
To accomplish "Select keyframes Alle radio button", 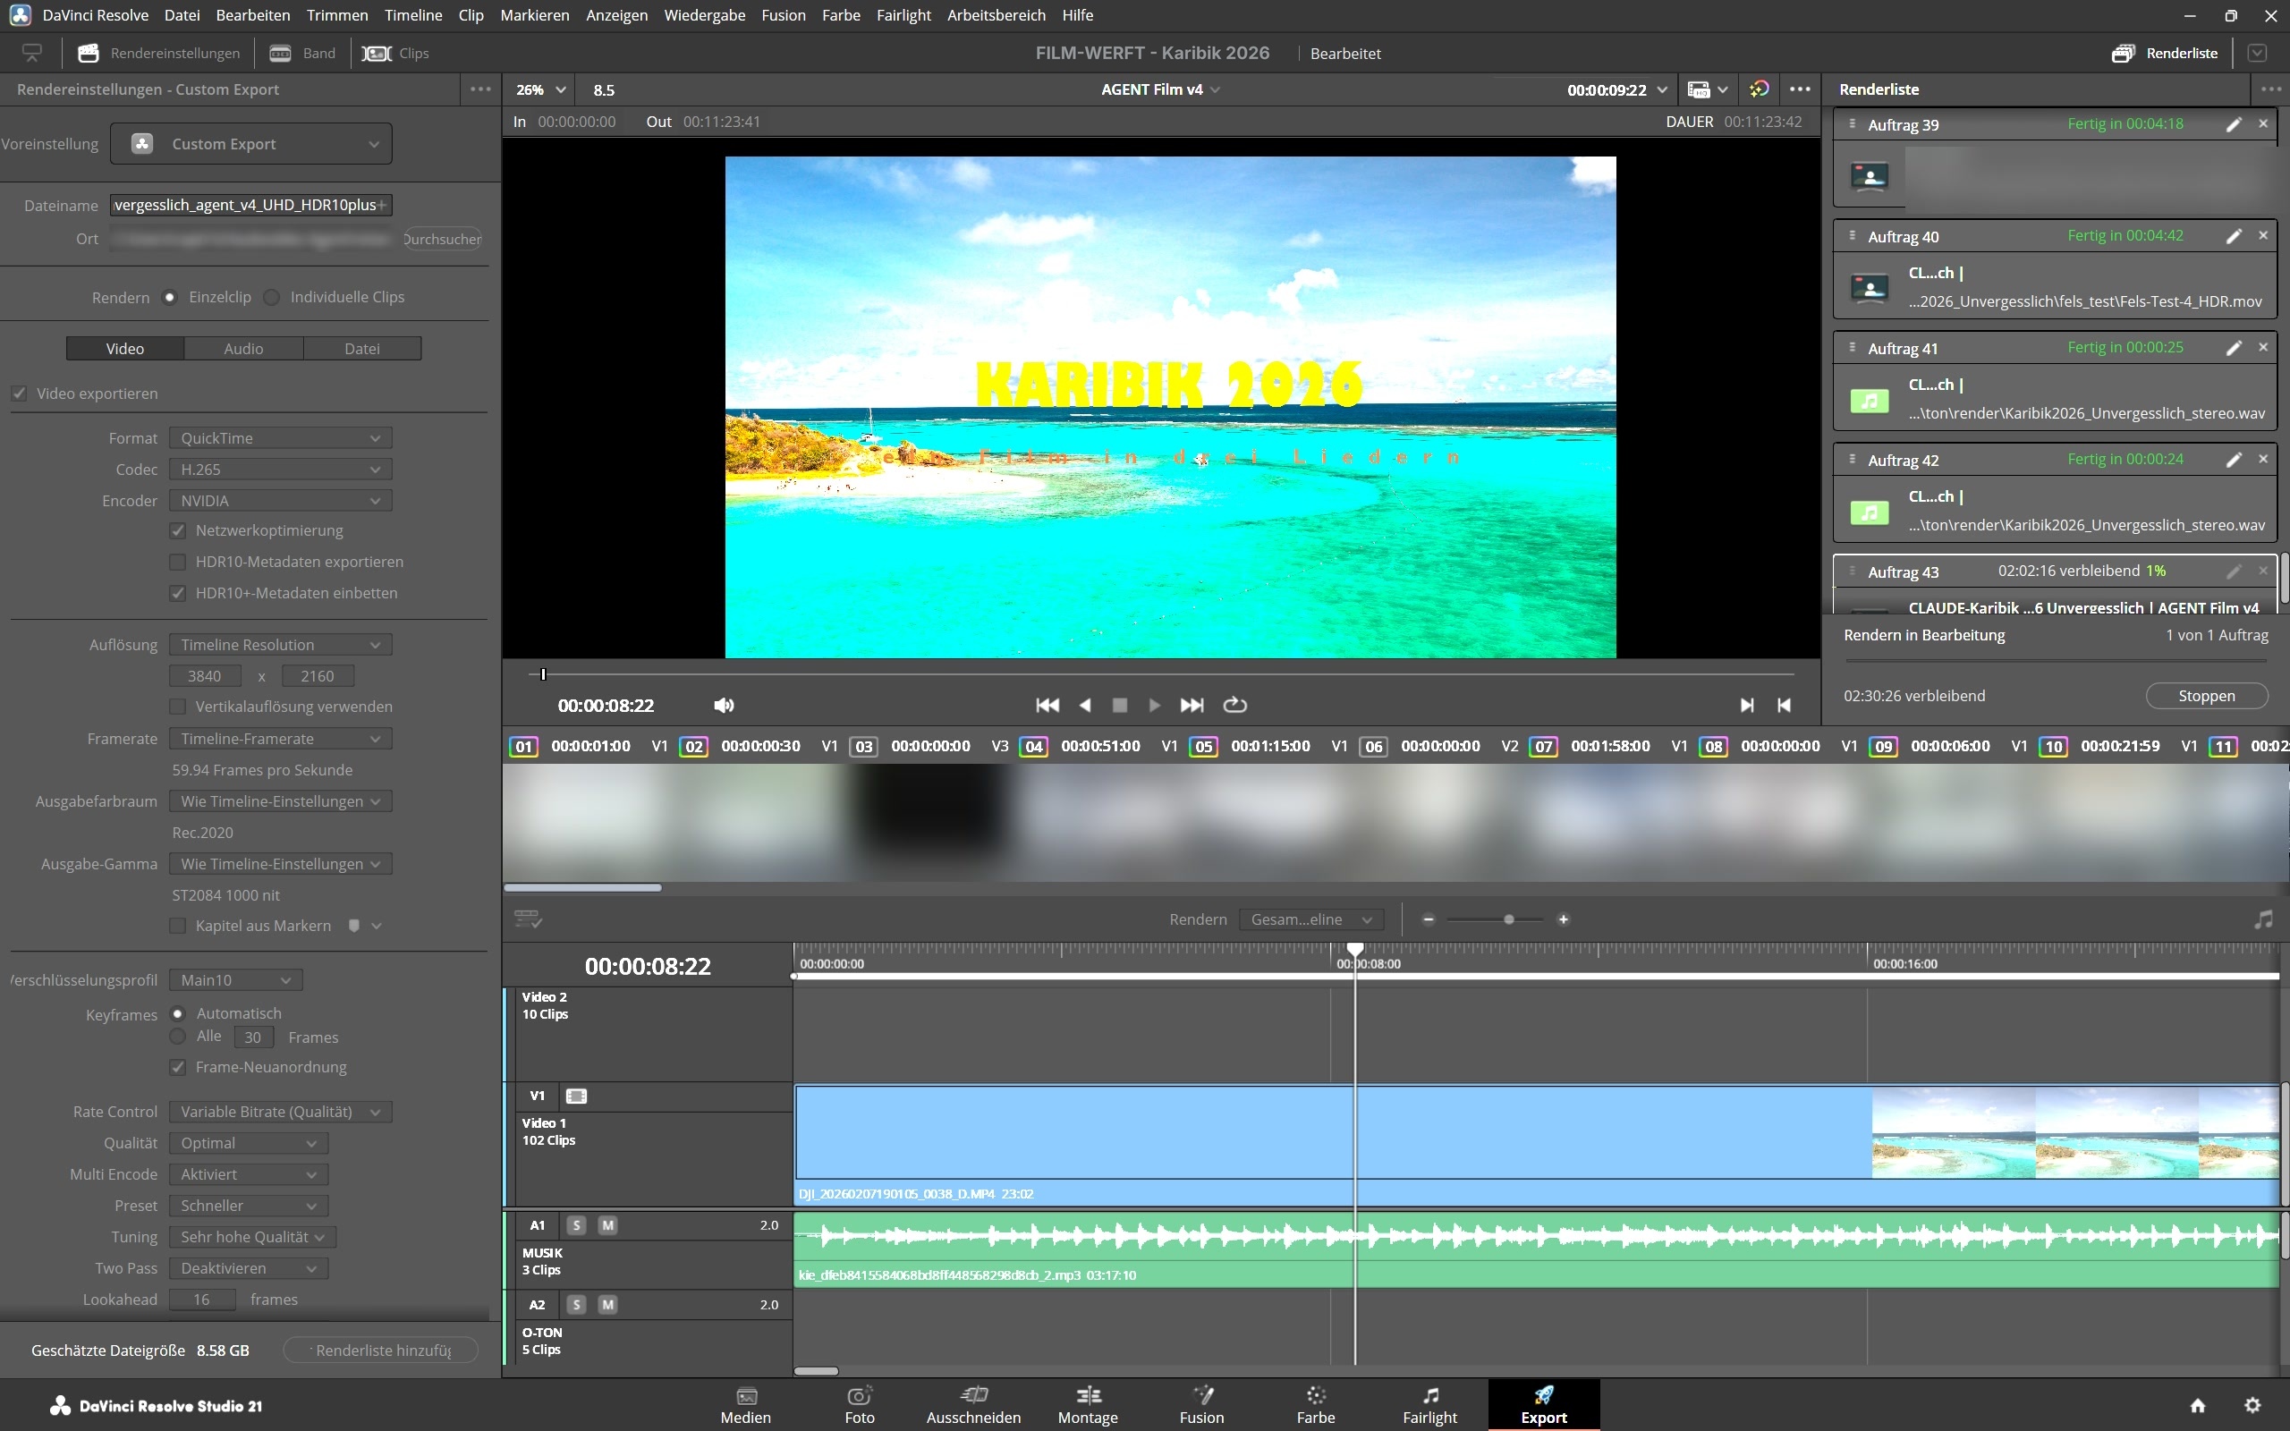I will 177,1037.
